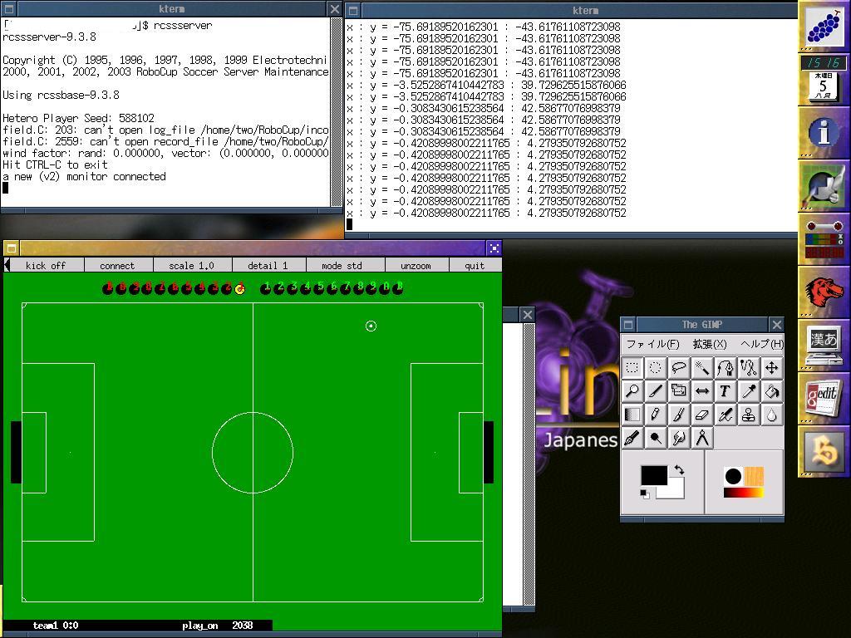Click the black foreground color swatch

(653, 475)
